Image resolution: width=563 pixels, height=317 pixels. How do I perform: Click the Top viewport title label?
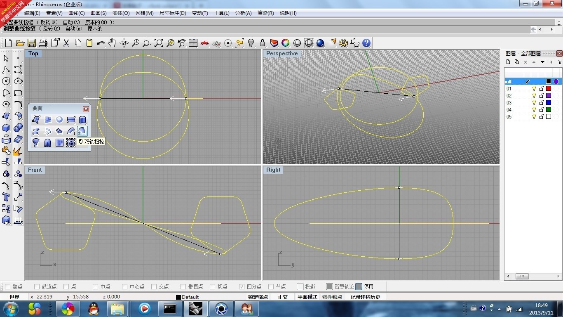click(33, 53)
